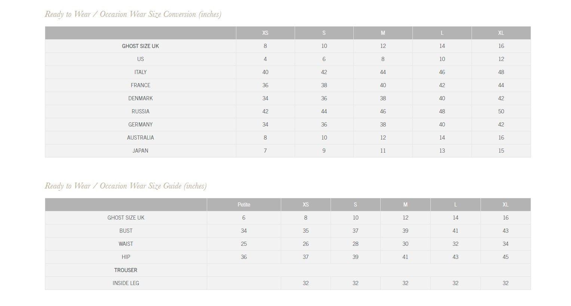Select the FRANCE row label
This screenshot has width=571, height=306.
141,85
